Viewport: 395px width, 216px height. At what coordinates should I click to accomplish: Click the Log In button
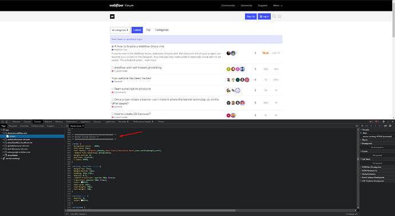[264, 17]
